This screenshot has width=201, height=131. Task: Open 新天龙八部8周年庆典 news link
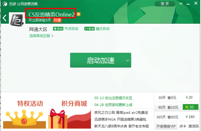click(x=121, y=126)
